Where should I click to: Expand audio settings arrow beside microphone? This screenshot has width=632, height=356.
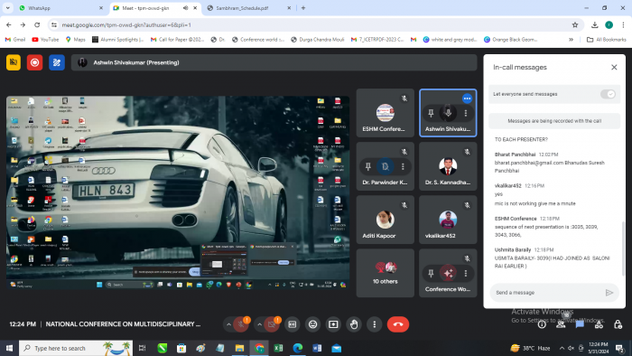tap(228, 324)
